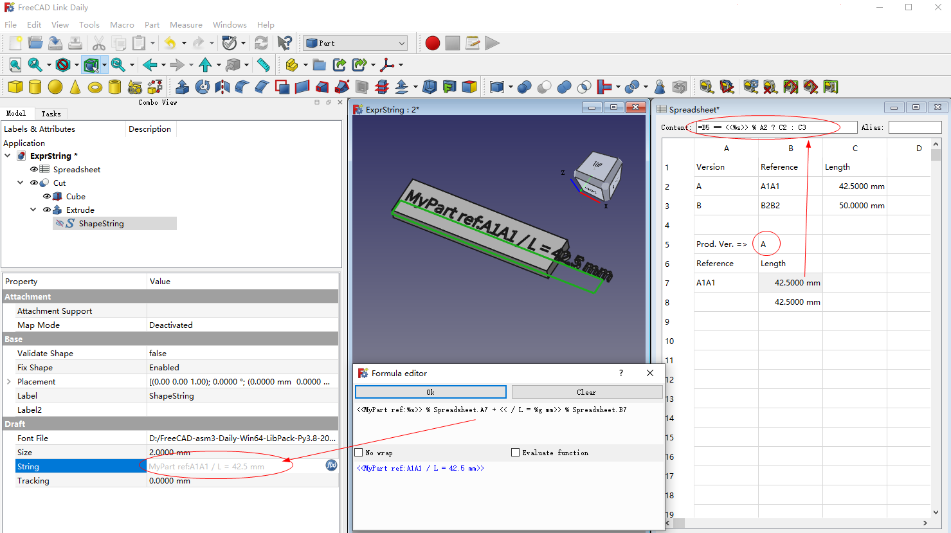The width and height of the screenshot is (951, 533).
Task: Toggle the No wrap checkbox
Action: pyautogui.click(x=359, y=453)
